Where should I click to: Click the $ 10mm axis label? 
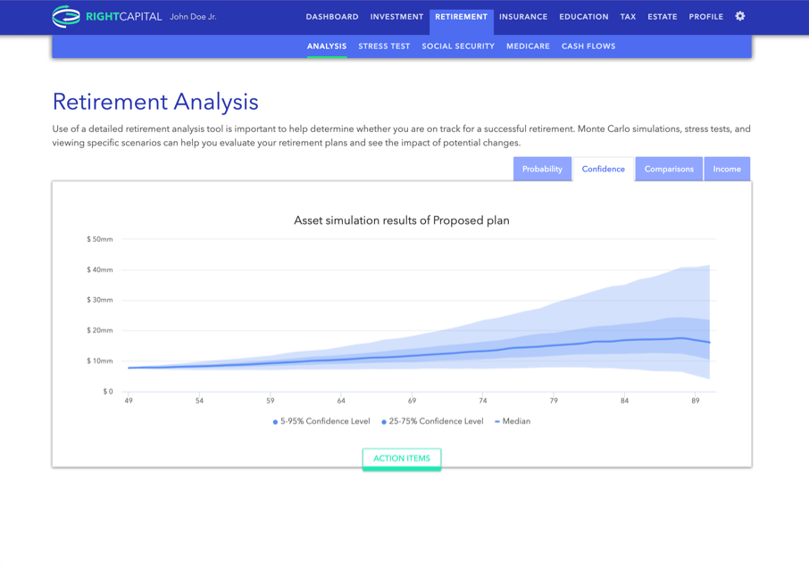coord(100,361)
